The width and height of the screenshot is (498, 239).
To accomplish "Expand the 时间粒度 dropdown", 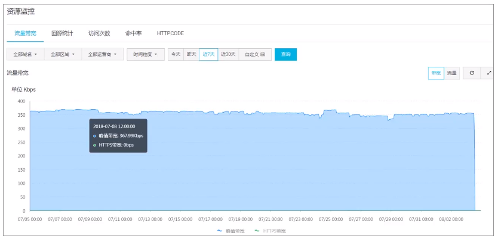I will point(146,54).
